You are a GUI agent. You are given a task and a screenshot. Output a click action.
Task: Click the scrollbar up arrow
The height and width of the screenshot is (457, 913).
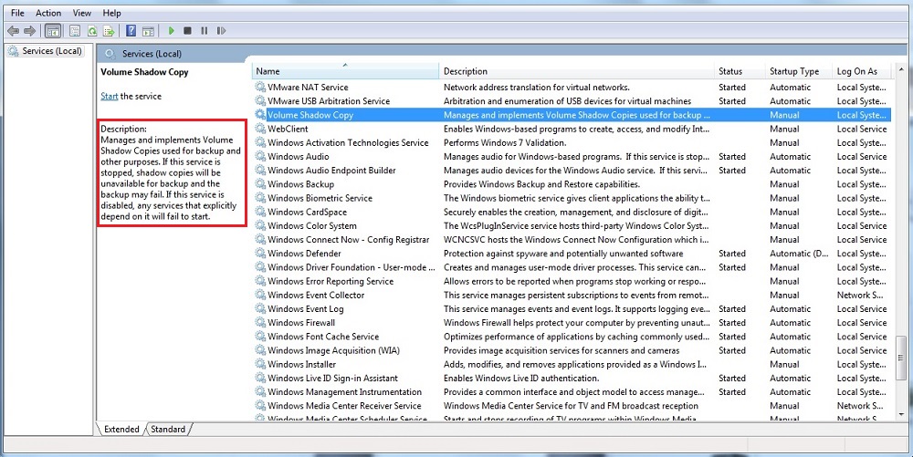coord(901,69)
